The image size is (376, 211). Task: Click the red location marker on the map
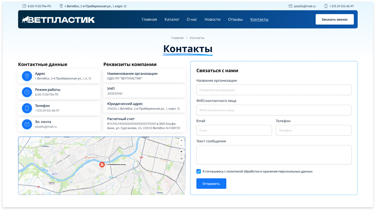(x=102, y=165)
